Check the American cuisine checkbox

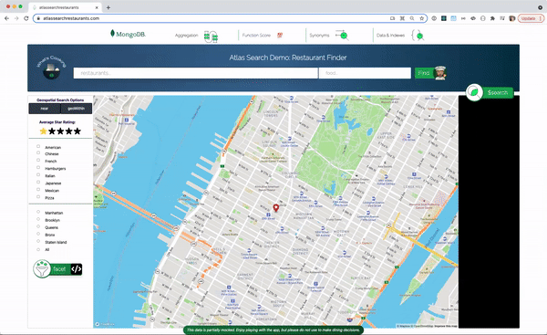38,147
